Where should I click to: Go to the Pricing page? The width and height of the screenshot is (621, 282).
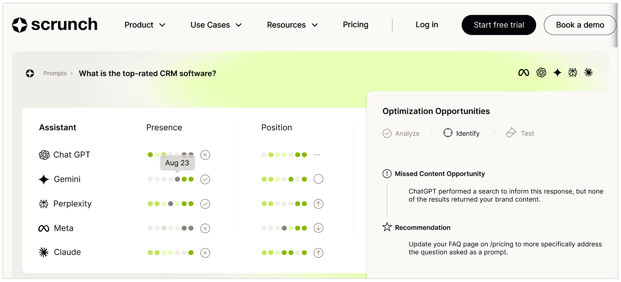click(x=355, y=25)
